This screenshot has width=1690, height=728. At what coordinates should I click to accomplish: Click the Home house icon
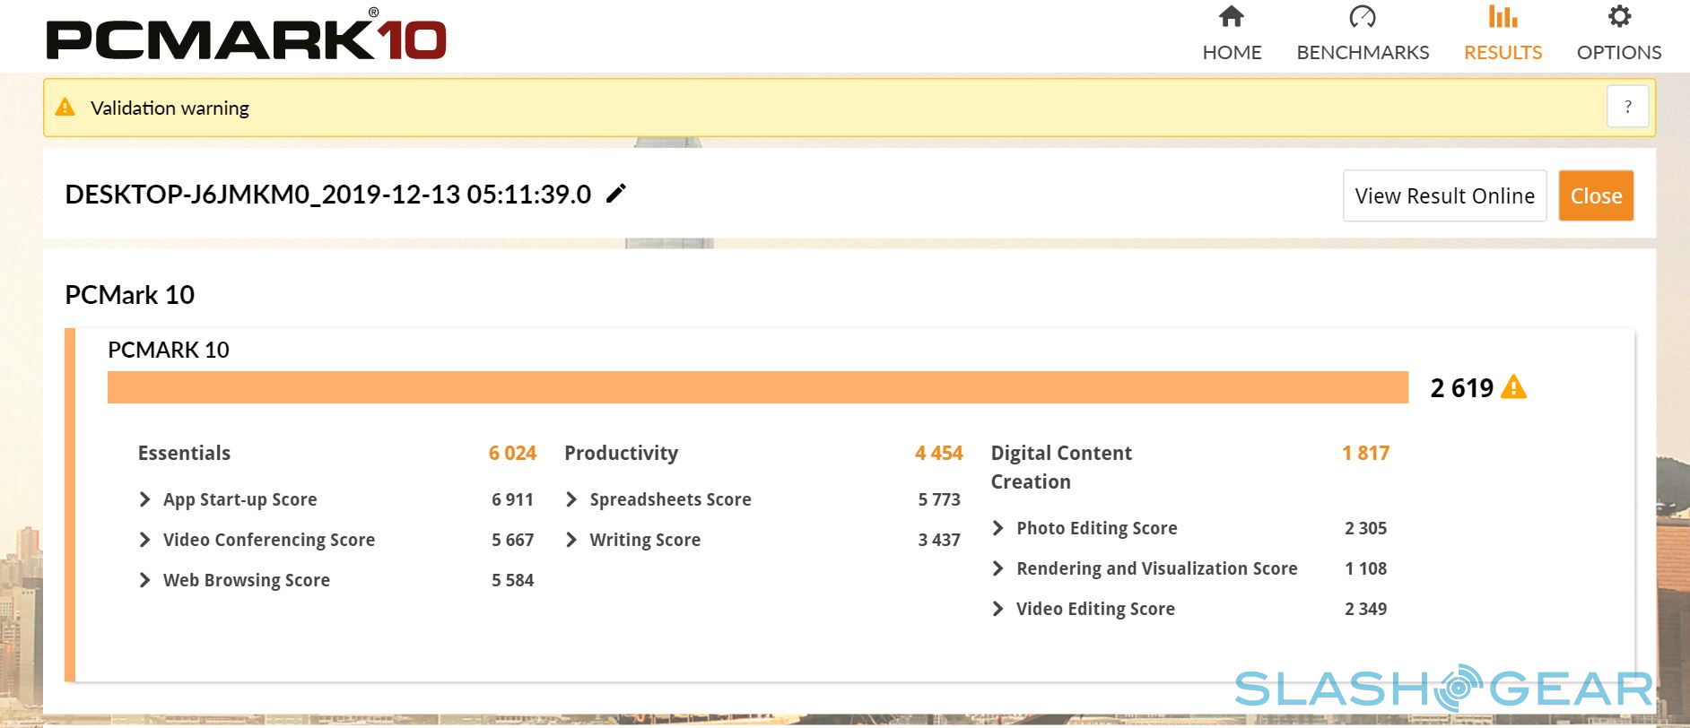point(1231,17)
